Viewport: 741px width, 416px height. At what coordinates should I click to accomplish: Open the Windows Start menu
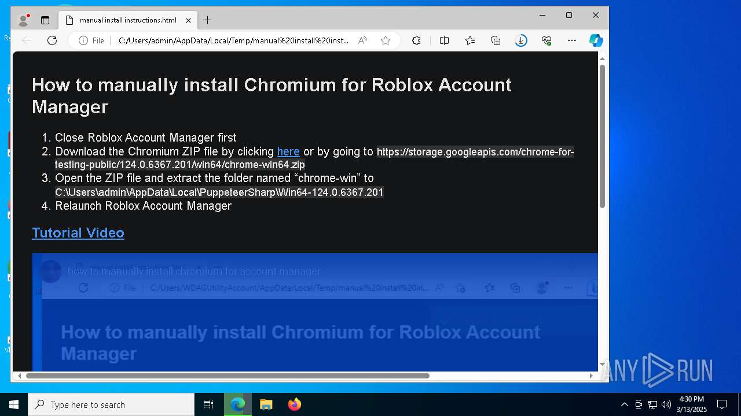pyautogui.click(x=14, y=404)
